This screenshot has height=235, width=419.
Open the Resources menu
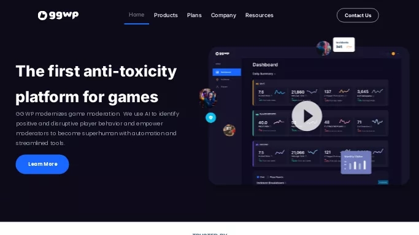259,15
